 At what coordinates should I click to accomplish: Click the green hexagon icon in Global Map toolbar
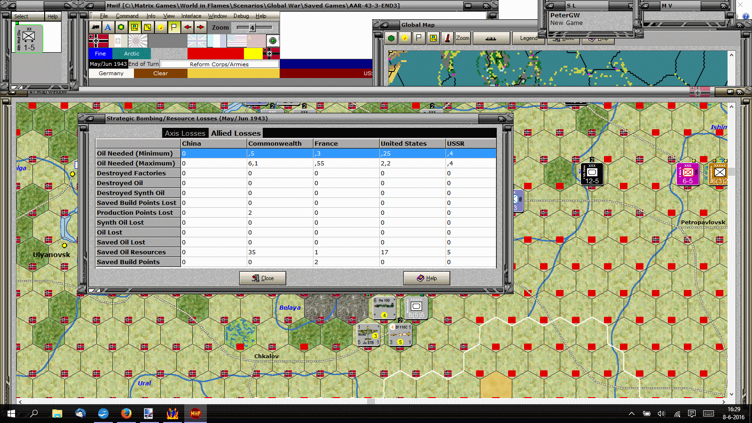coord(391,38)
